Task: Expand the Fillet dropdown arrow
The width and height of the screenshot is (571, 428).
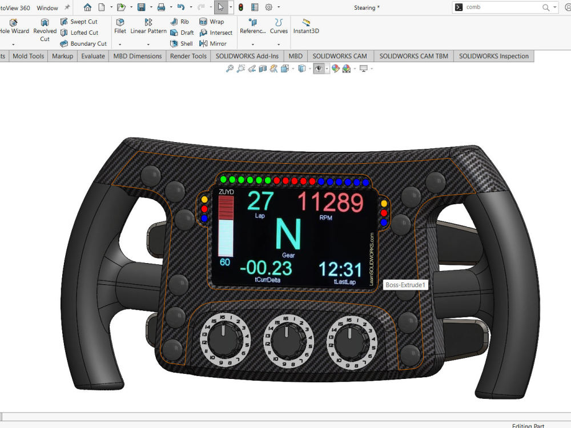Action: point(120,45)
